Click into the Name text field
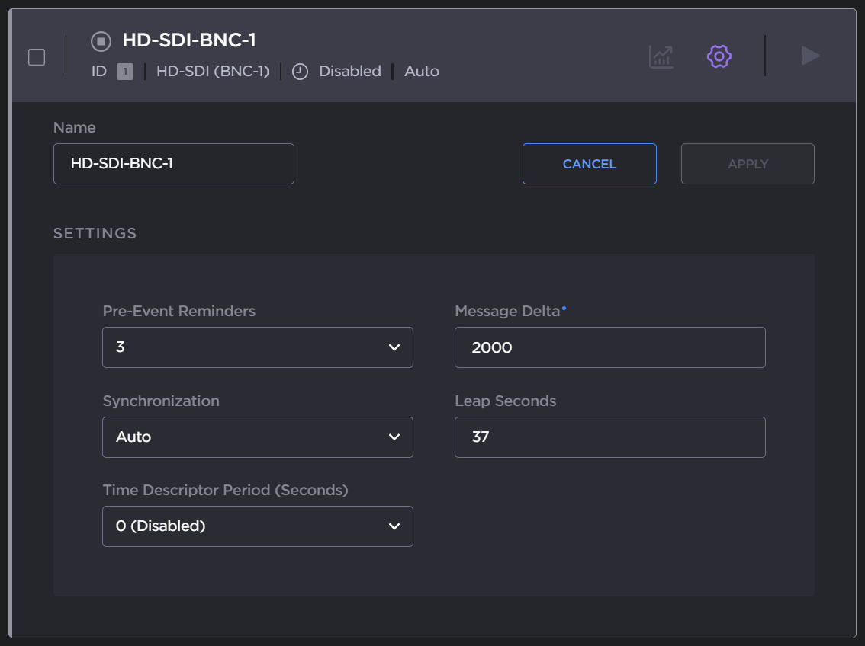The width and height of the screenshot is (865, 646). 174,164
